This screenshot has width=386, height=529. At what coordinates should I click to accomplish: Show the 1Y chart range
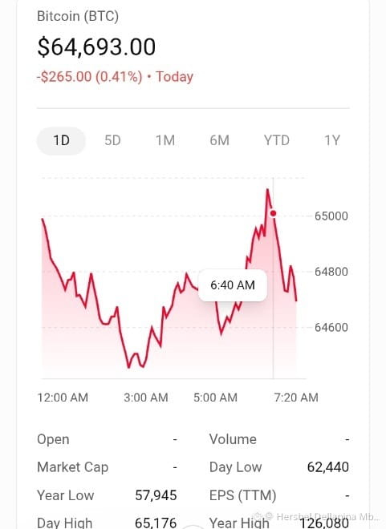pyautogui.click(x=332, y=141)
